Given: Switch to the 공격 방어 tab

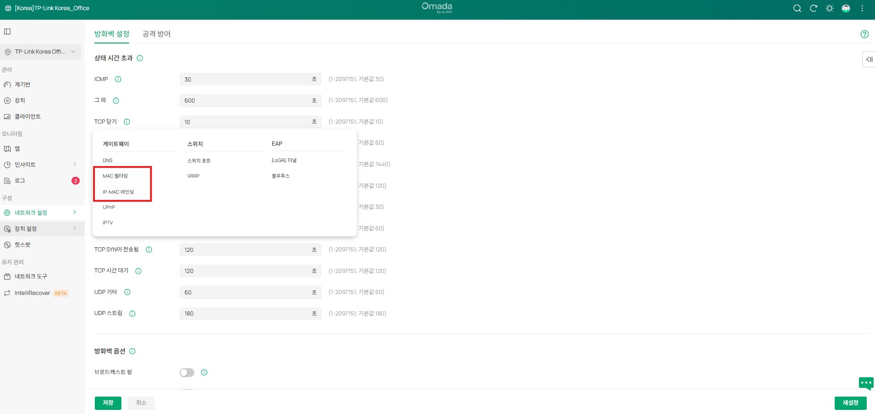Looking at the screenshot, I should 156,34.
